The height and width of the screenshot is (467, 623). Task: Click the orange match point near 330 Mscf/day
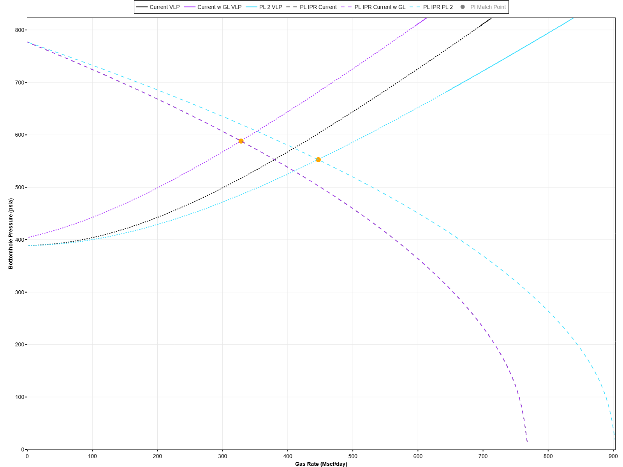pyautogui.click(x=241, y=141)
